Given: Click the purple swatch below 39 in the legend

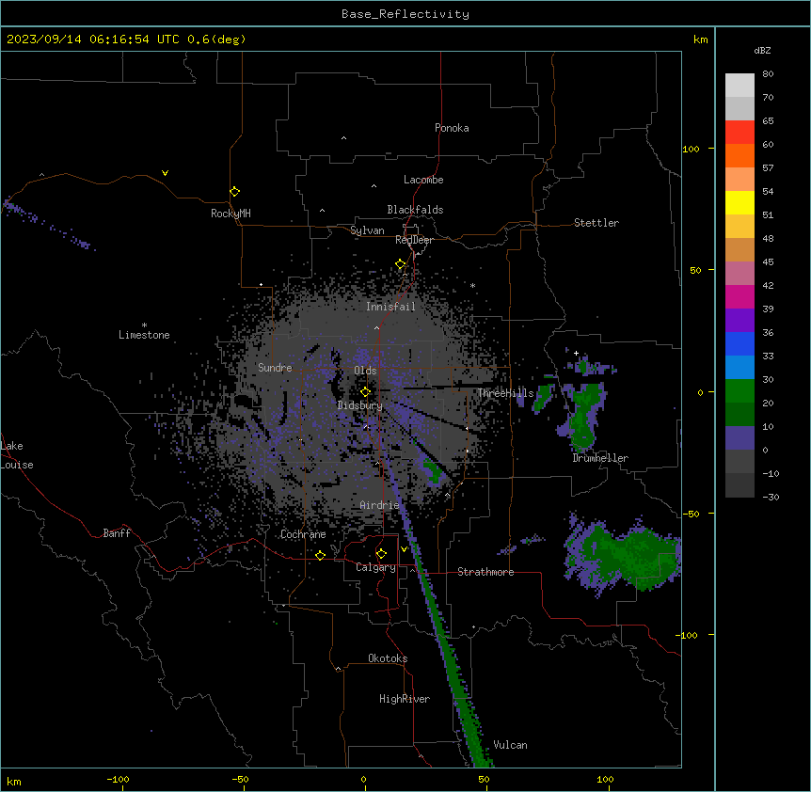Looking at the screenshot, I should pyautogui.click(x=739, y=320).
